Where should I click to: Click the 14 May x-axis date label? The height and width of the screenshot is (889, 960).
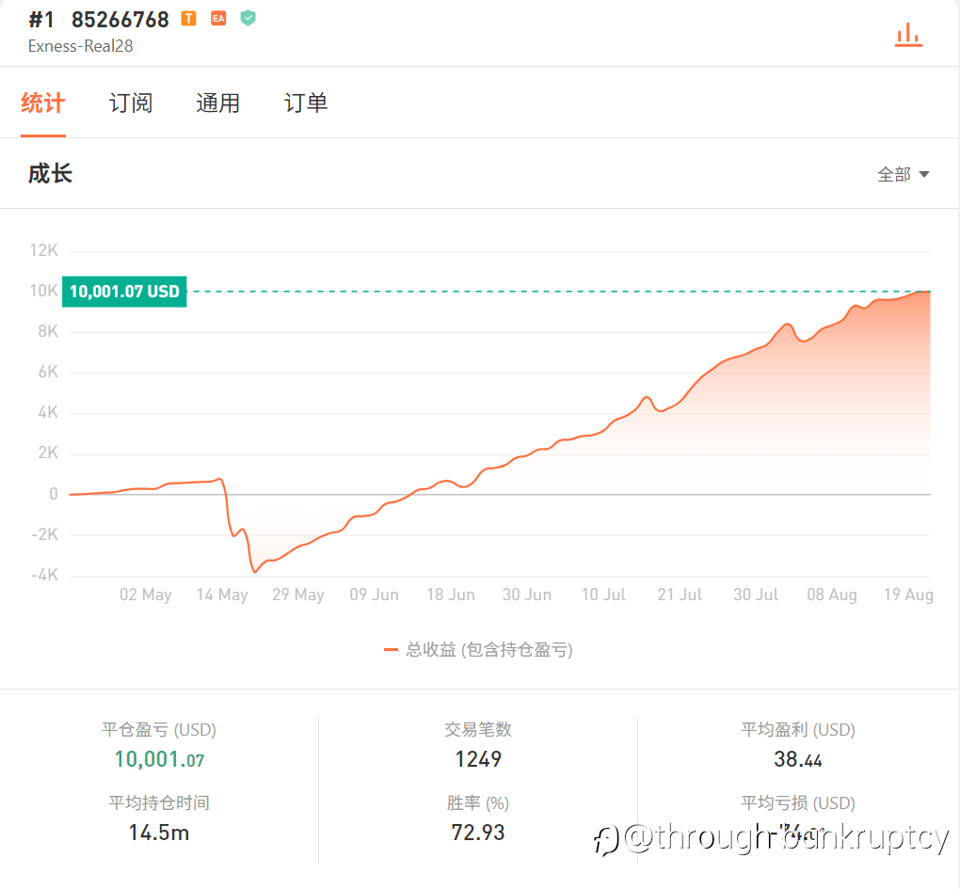(x=222, y=595)
